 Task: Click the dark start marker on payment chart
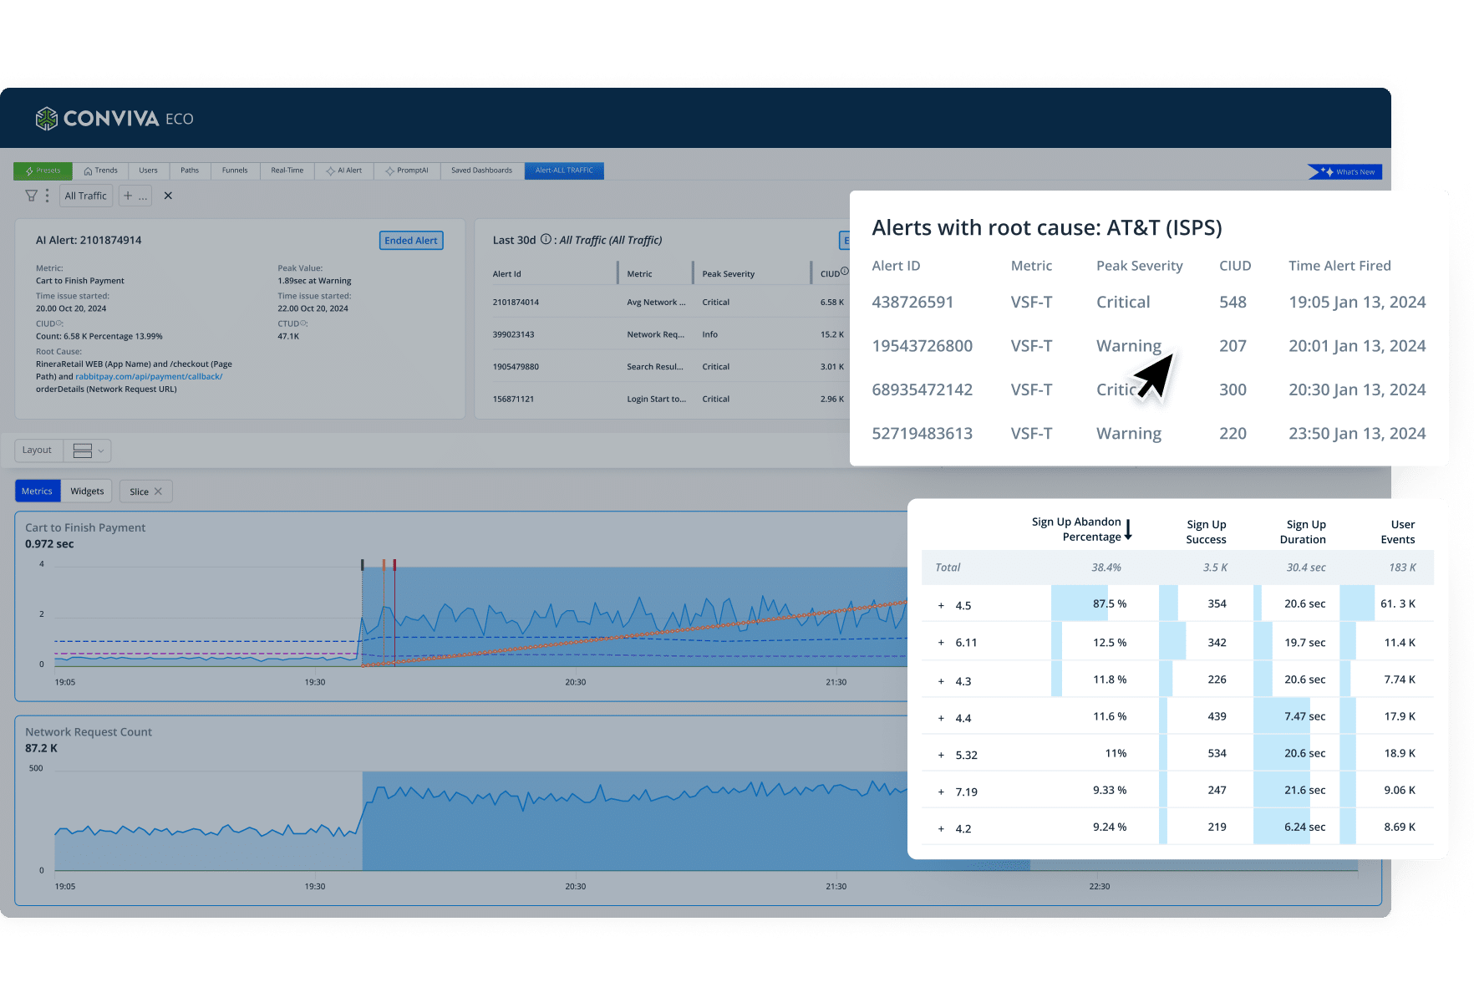(x=362, y=565)
